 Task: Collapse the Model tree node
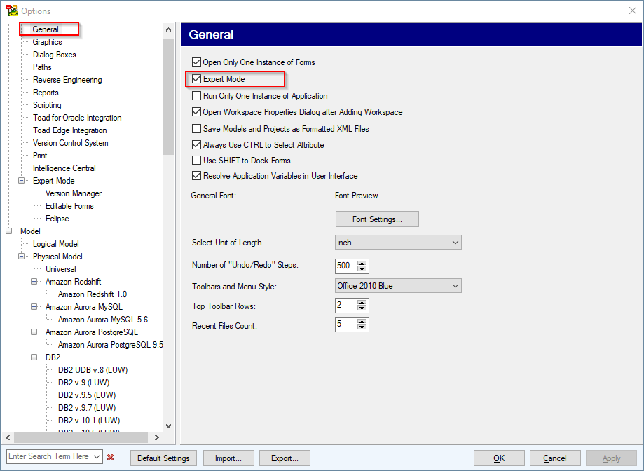[8, 231]
